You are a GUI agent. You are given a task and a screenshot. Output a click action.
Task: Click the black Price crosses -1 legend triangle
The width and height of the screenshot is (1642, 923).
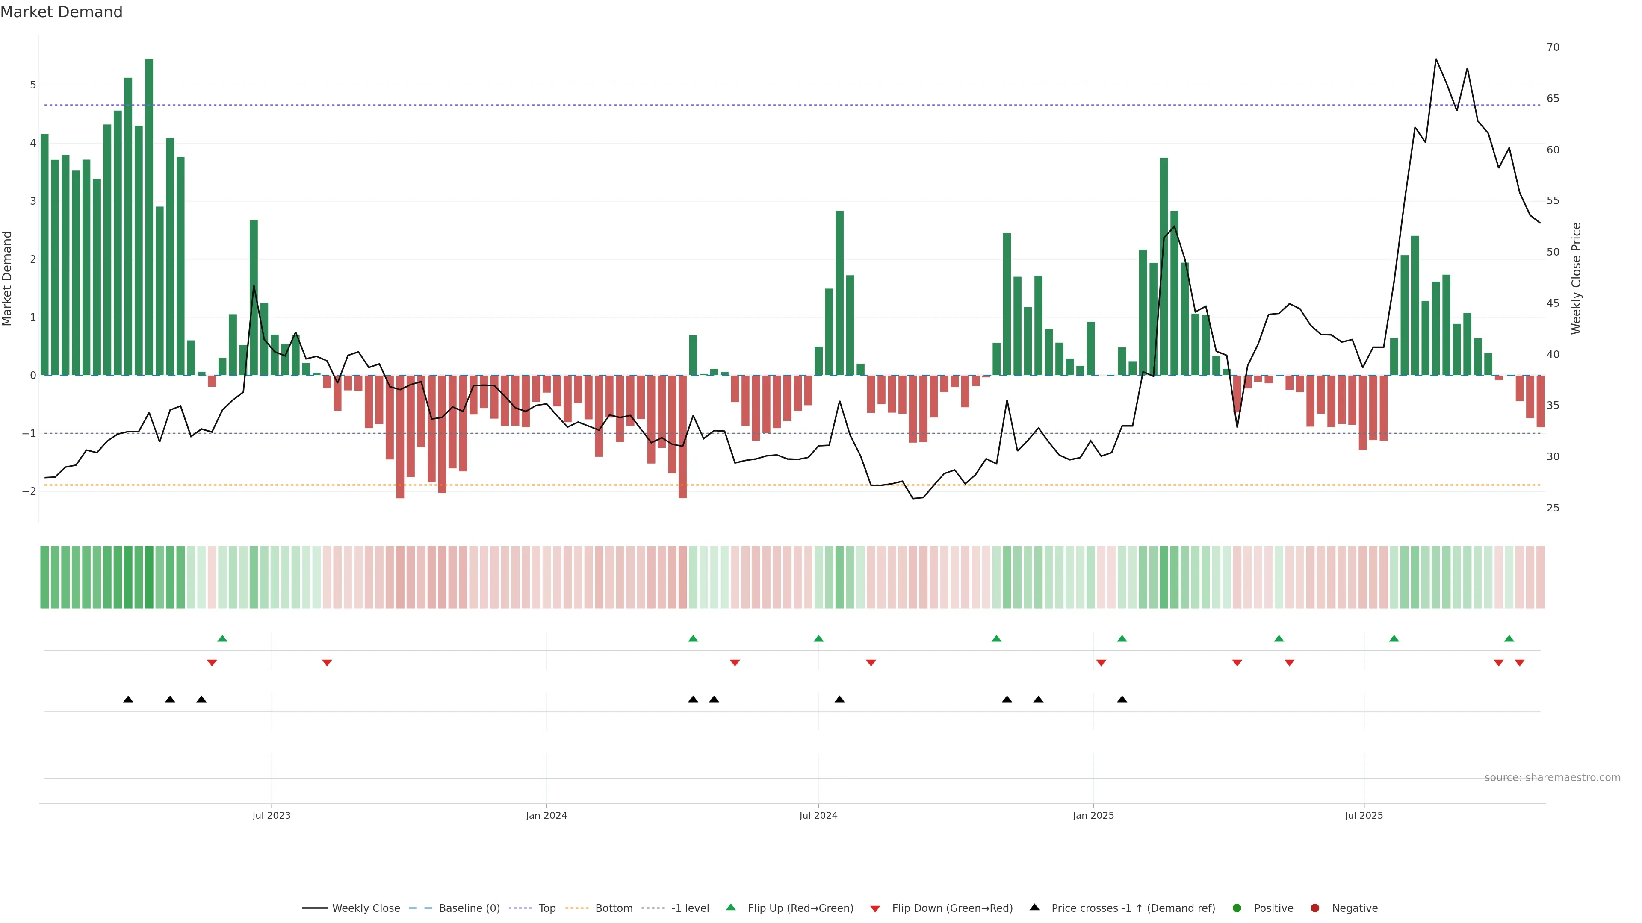[1034, 907]
